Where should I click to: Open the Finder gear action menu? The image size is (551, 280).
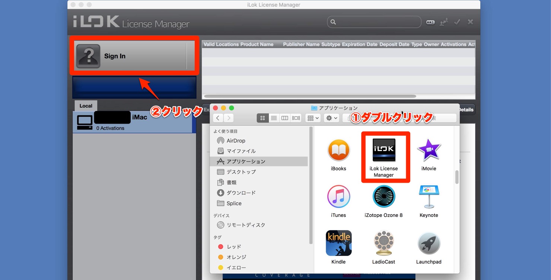pos(331,118)
